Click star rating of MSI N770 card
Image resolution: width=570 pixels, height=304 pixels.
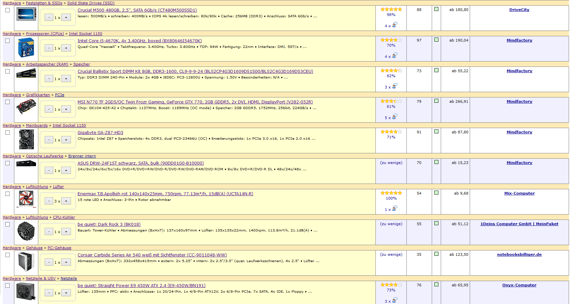click(391, 101)
